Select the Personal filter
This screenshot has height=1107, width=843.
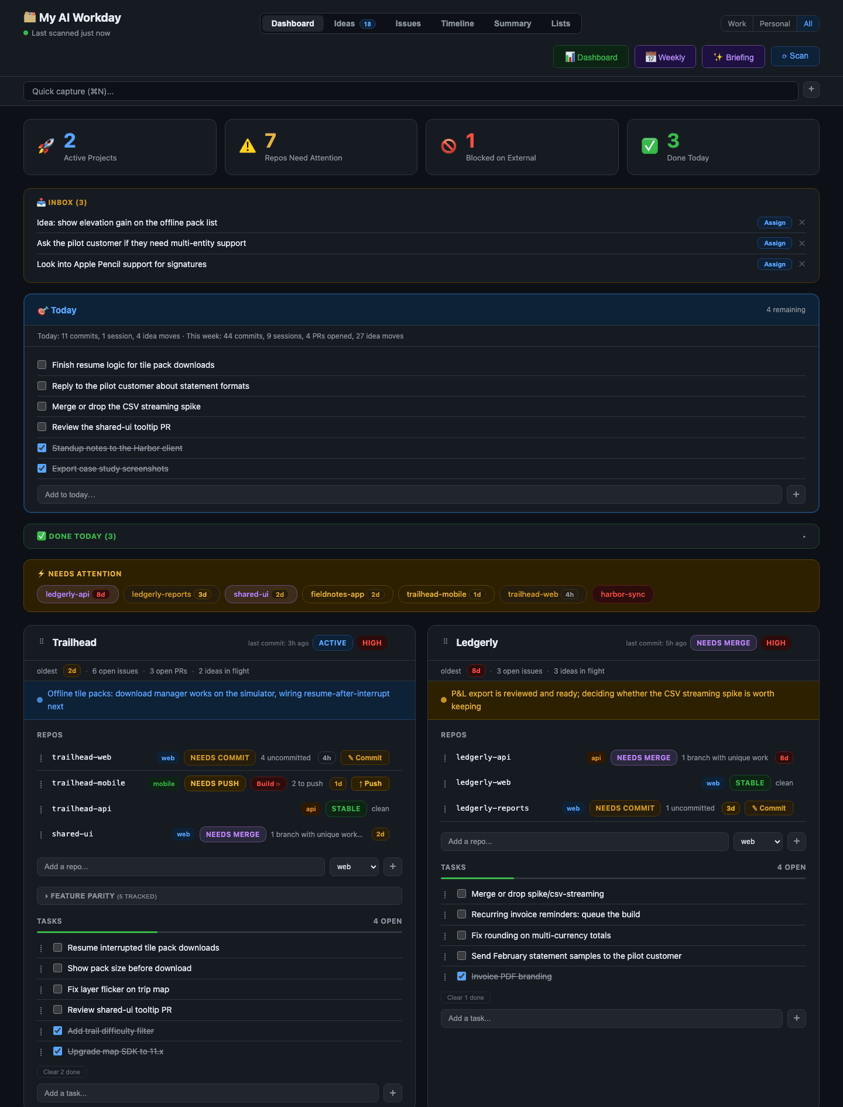[x=775, y=23]
